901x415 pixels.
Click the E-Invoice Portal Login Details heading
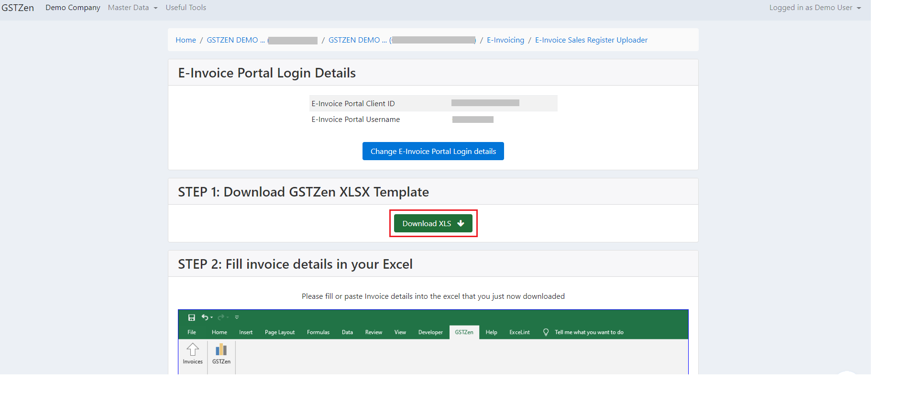267,73
